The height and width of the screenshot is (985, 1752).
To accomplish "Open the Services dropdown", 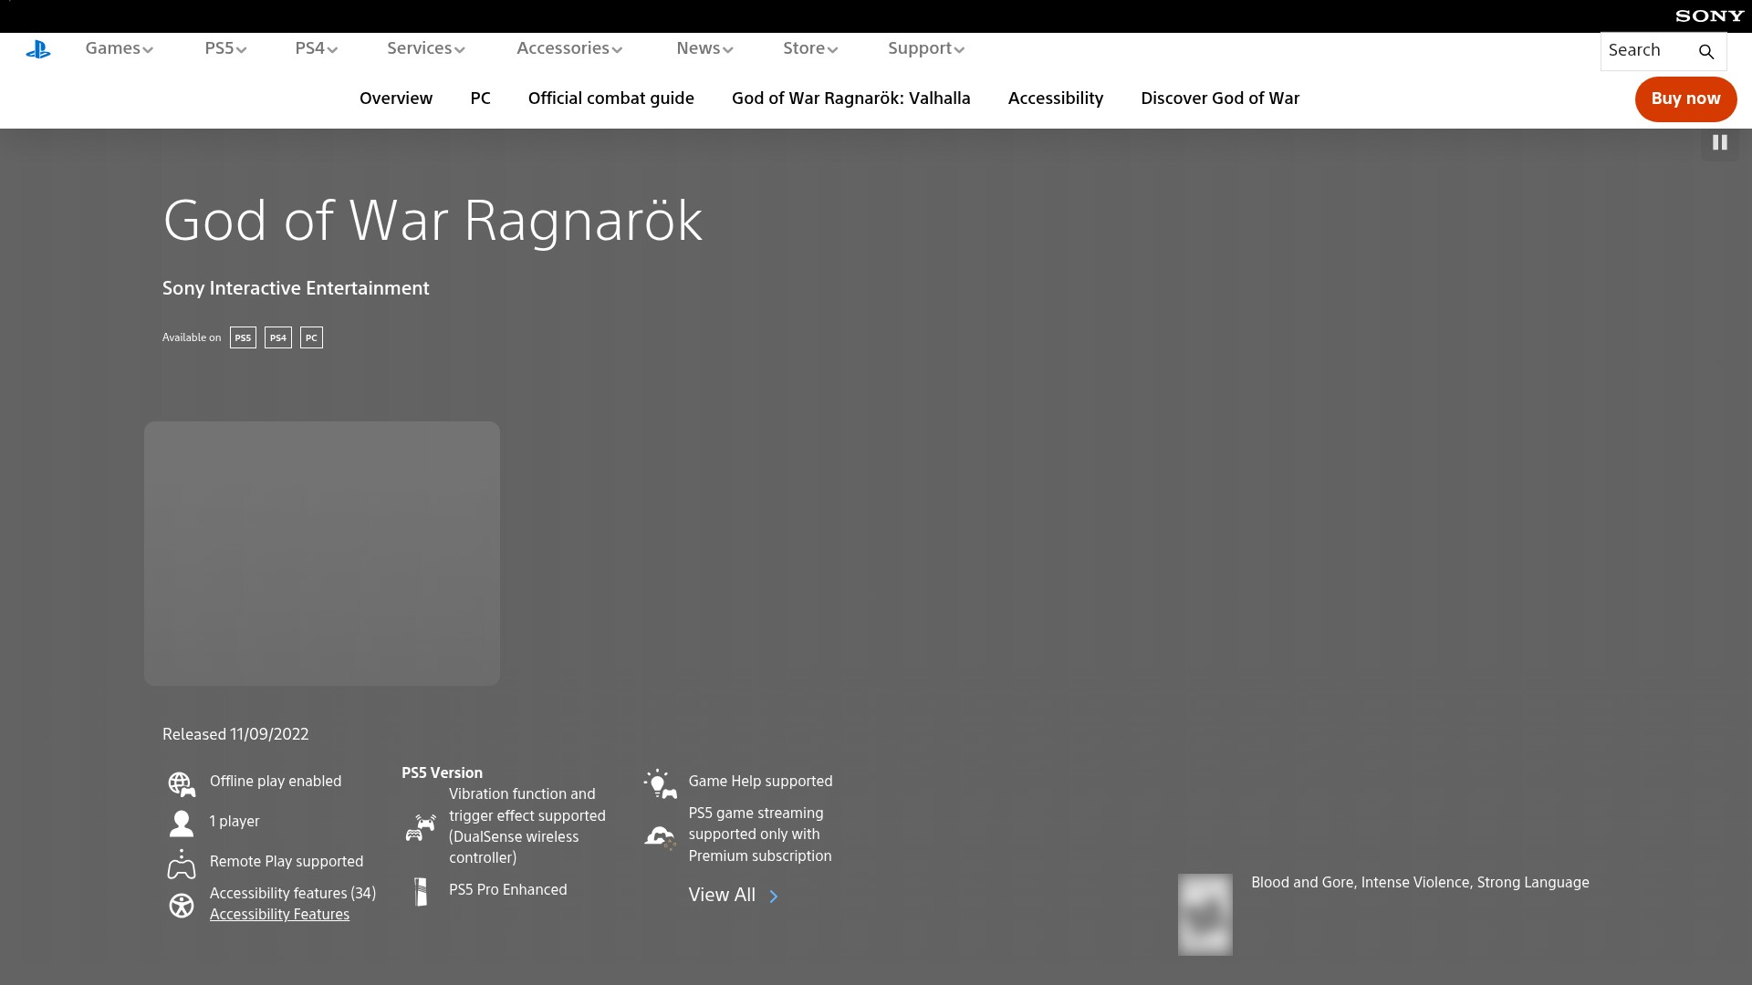I will [425, 48].
